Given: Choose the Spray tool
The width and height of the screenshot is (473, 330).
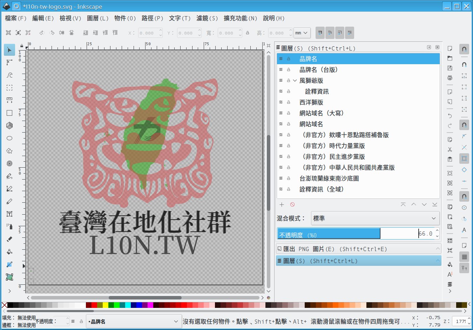Looking at the screenshot, I should click(9, 227).
